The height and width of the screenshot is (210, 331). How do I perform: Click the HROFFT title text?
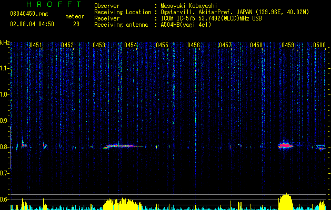(x=54, y=4)
